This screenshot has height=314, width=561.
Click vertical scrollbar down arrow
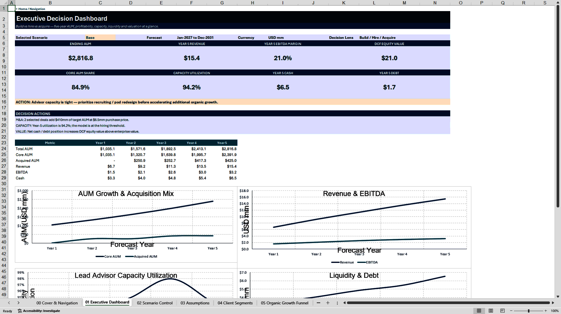pyautogui.click(x=558, y=296)
